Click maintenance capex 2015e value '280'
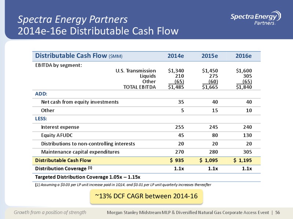Image resolution: width=293 pixels, height=219 pixels. click(214, 152)
